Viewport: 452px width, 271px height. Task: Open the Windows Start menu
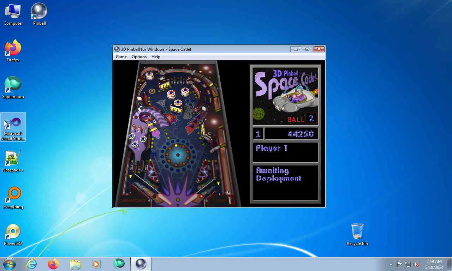pos(9,264)
